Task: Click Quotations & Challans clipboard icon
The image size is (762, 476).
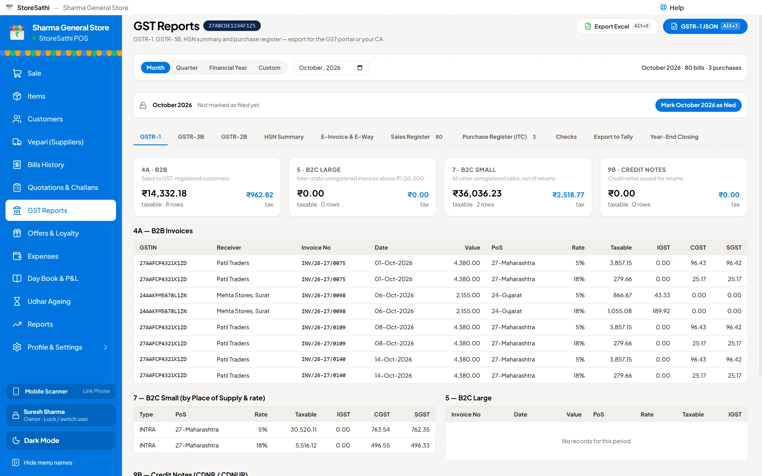Action: coord(17,188)
